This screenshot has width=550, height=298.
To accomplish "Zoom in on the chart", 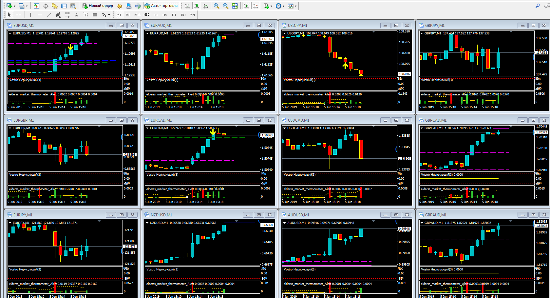I will (x=217, y=6).
